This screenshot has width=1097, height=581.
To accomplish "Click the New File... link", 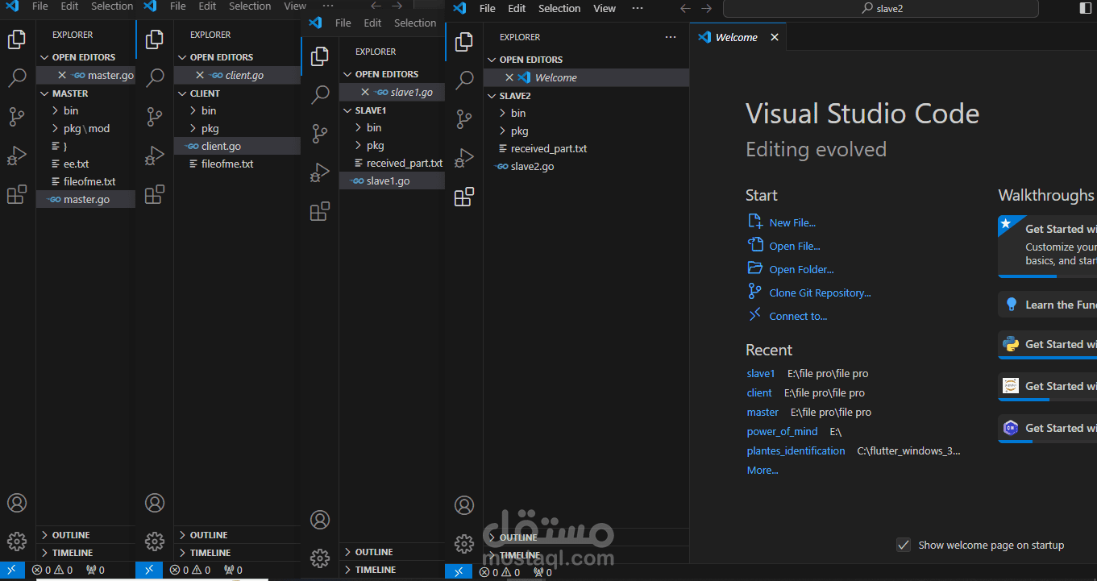I will [x=792, y=222].
